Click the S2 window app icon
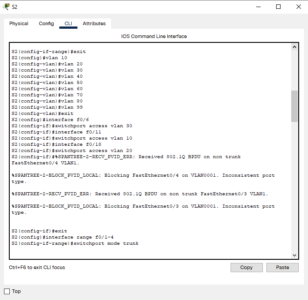The width and height of the screenshot is (308, 300). point(7,7)
